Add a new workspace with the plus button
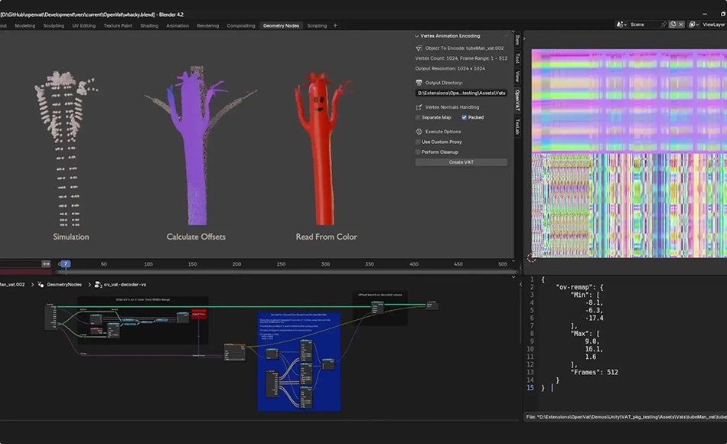Image resolution: width=727 pixels, height=444 pixels. point(337,25)
